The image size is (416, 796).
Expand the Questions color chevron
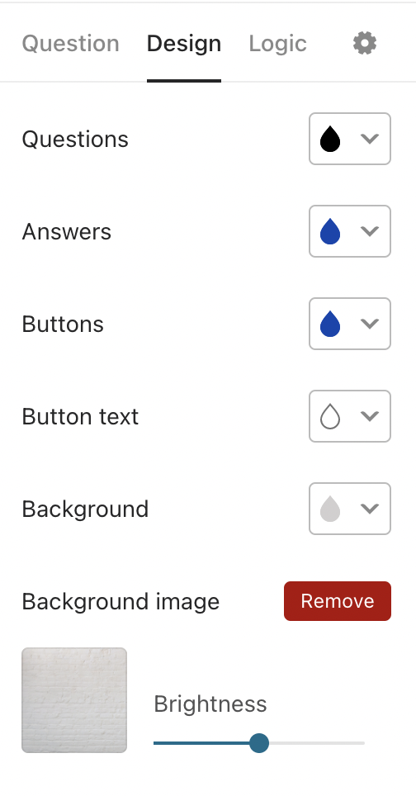370,139
